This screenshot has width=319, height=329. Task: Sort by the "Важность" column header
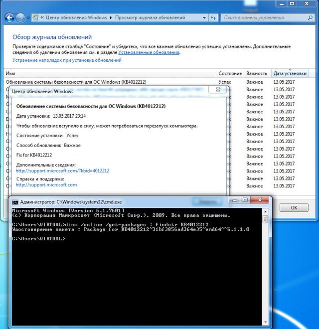click(x=258, y=73)
